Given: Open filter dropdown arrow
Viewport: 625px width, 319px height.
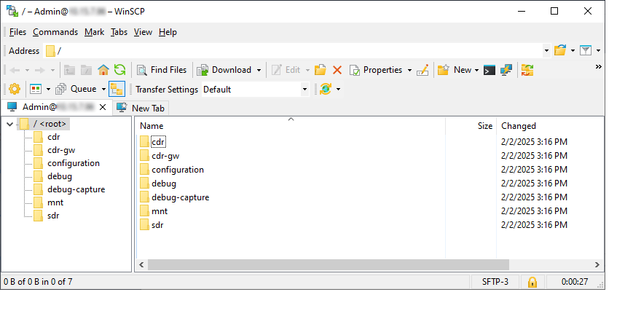Looking at the screenshot, I should (x=598, y=51).
